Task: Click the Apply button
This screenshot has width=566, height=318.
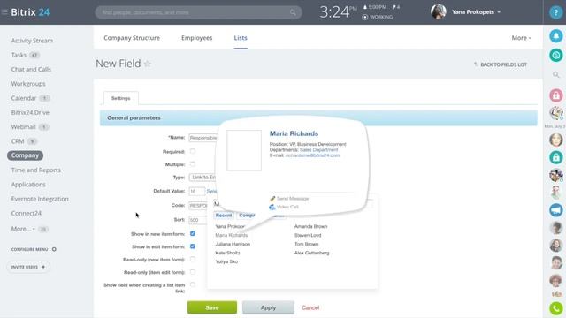Action: click(x=268, y=307)
